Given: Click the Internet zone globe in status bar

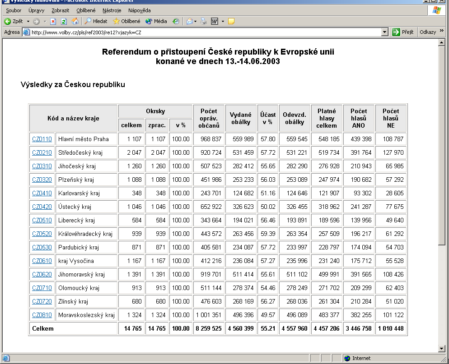Looking at the screenshot, I should pos(347,358).
